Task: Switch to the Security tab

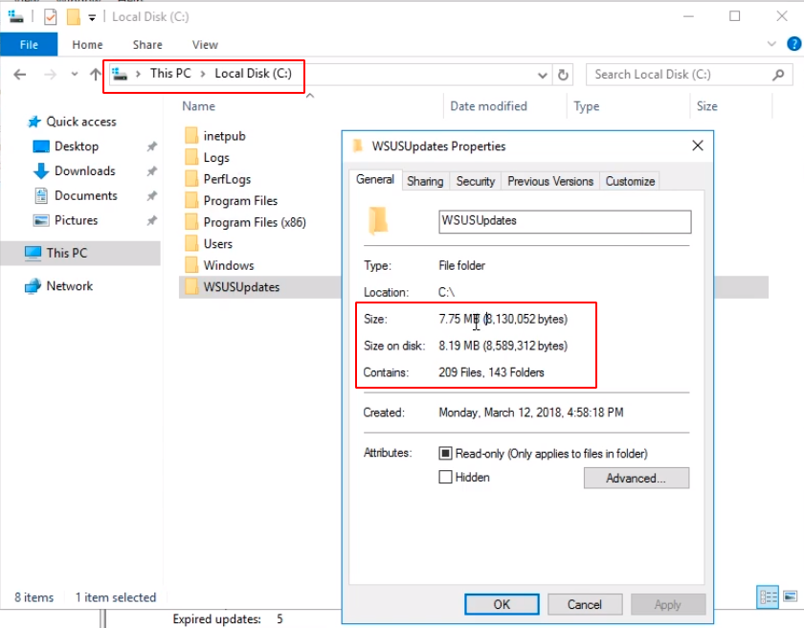Action: coord(476,181)
